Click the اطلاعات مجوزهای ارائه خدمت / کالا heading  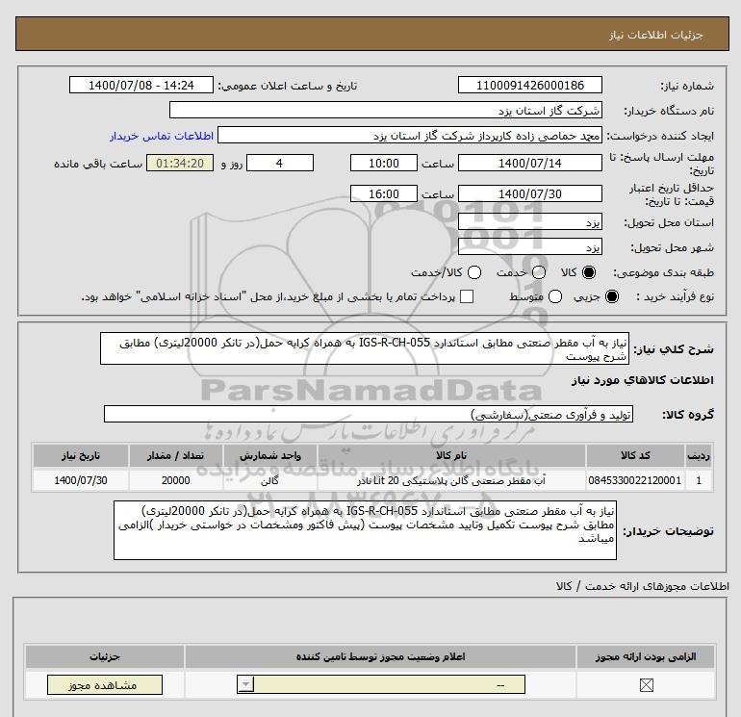(x=642, y=586)
